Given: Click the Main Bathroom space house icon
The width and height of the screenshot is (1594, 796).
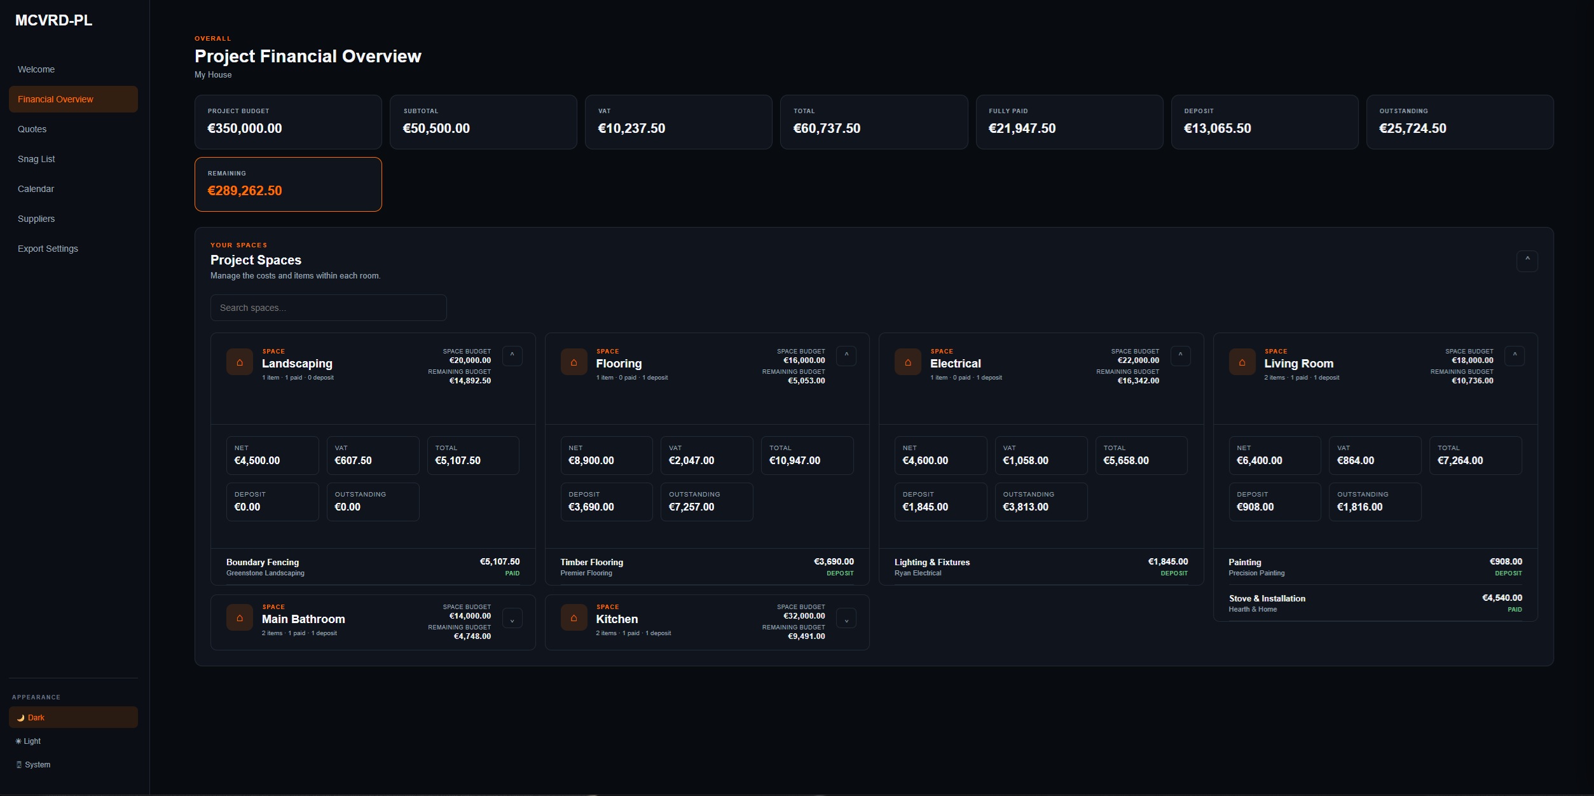Looking at the screenshot, I should click(240, 618).
